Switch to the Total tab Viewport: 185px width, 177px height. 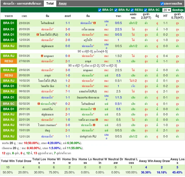coord(50,4)
